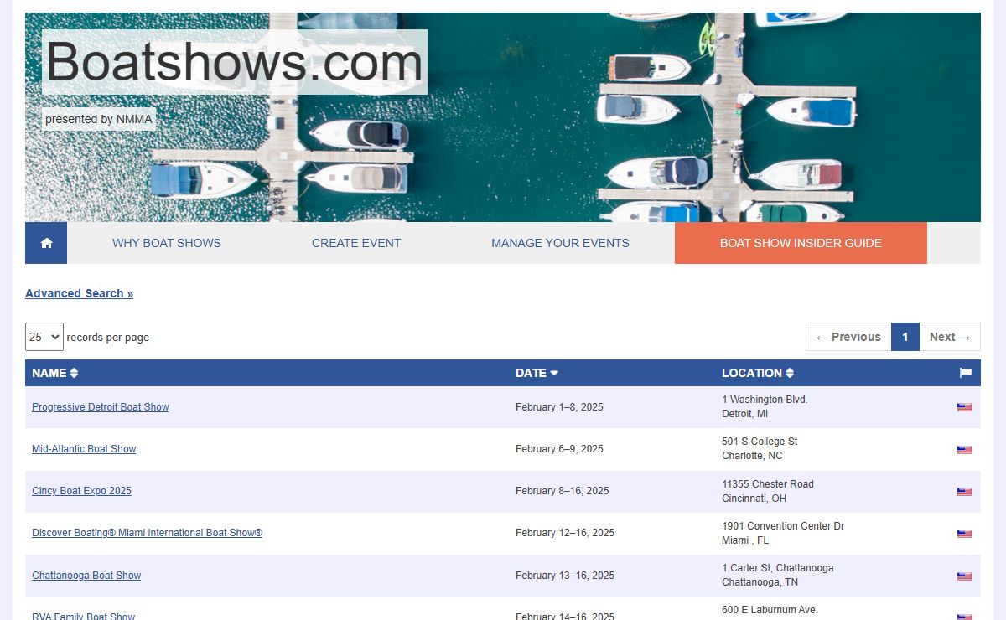Click the DATE column header text
Viewport: 1006px width, 620px height.
click(531, 373)
